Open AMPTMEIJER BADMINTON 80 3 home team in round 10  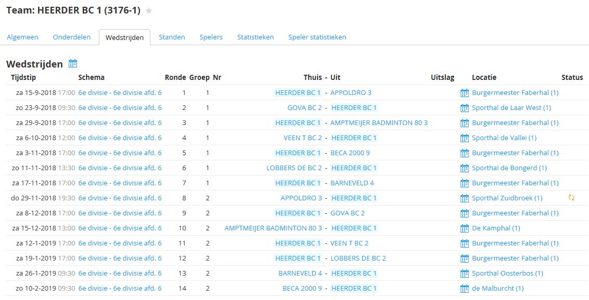(273, 228)
